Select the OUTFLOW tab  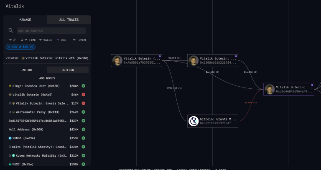tap(68, 70)
